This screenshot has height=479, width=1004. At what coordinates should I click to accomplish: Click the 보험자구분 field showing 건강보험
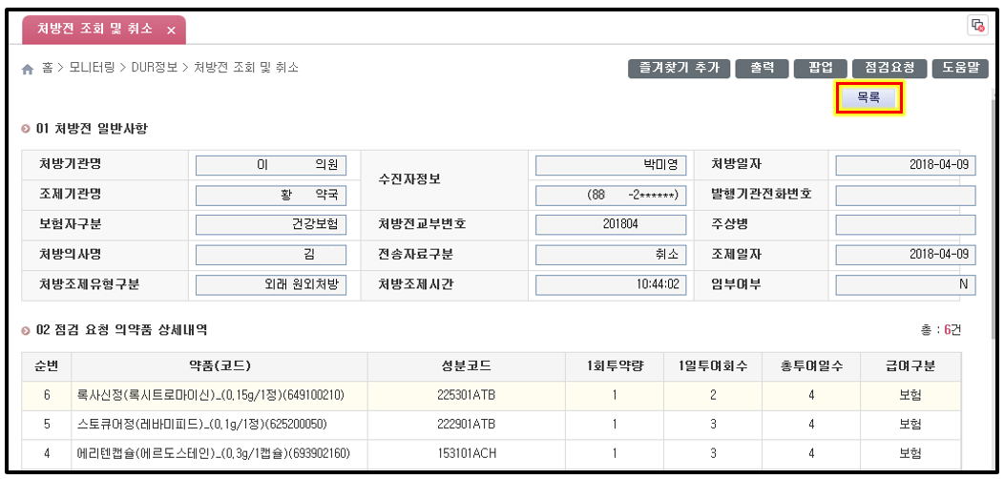click(x=270, y=225)
